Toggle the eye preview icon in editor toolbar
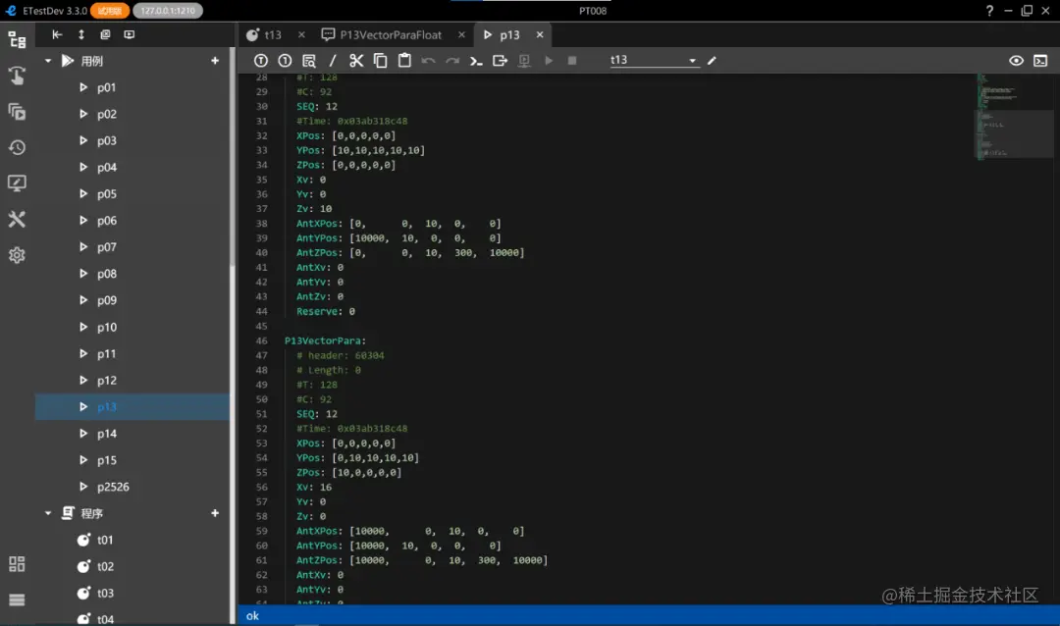This screenshot has height=626, width=1060. [x=1016, y=61]
